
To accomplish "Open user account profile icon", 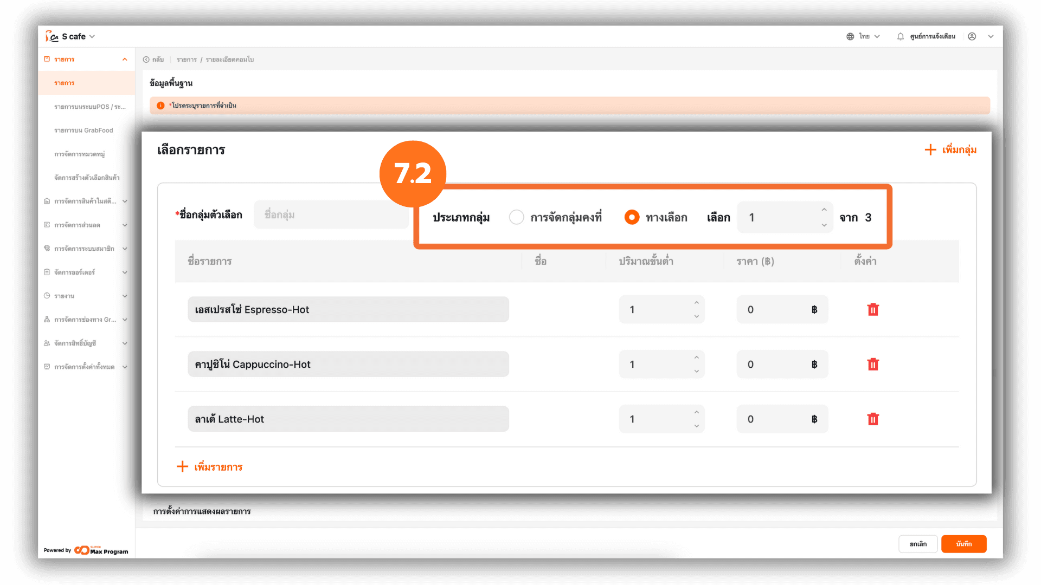I will point(972,36).
